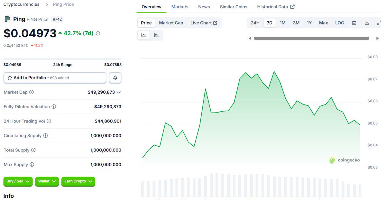
Task: Expand chart to fullscreen
Action: [x=379, y=23]
